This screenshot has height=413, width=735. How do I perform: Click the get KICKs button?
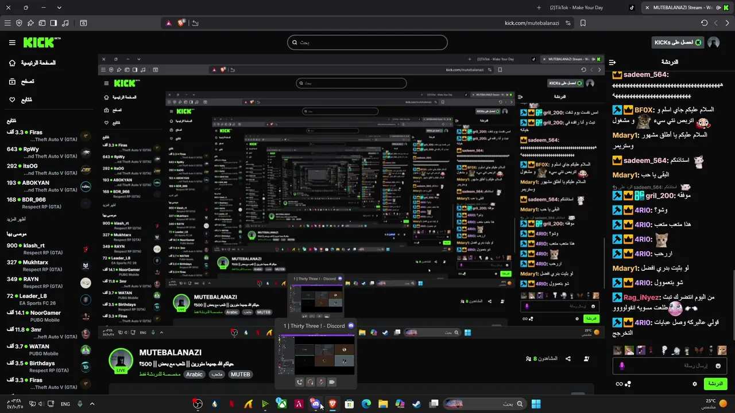(x=678, y=42)
